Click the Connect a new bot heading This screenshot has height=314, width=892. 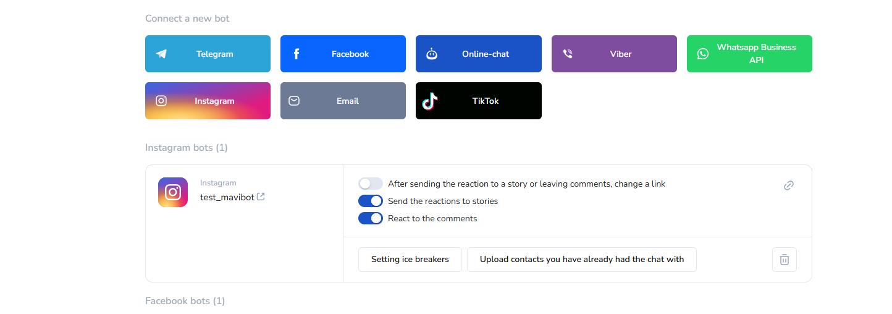(187, 19)
